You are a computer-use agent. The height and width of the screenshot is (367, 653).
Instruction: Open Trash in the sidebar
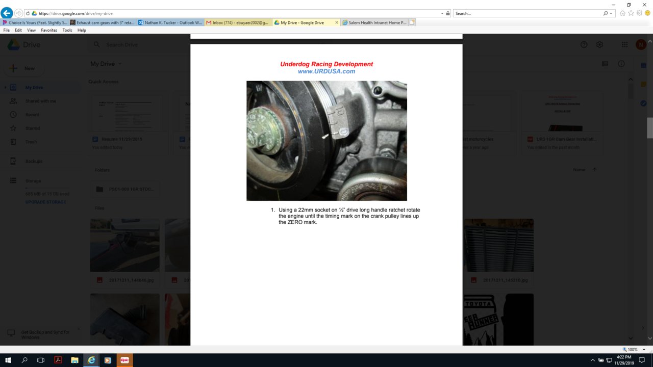[x=31, y=142]
